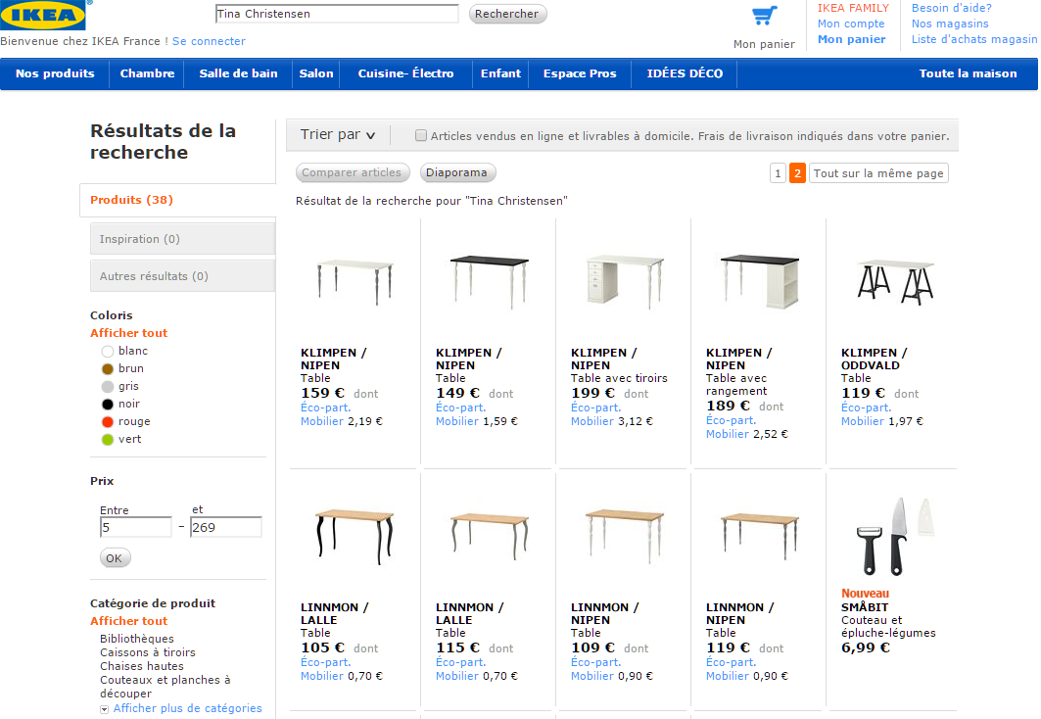Image resolution: width=1041 pixels, height=719 pixels.
Task: Go to results page 2
Action: pyautogui.click(x=797, y=173)
